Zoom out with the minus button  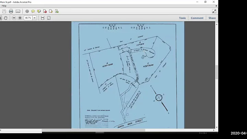pyautogui.click(x=14, y=18)
